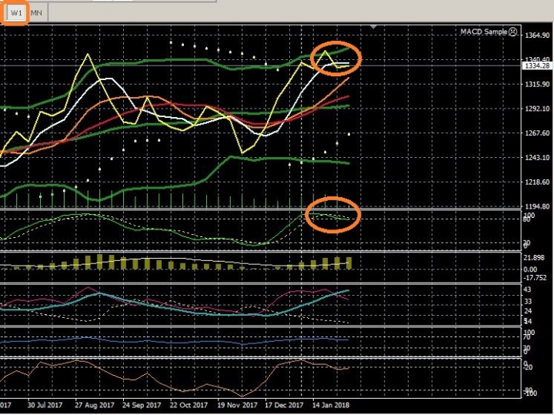
Task: Click the orange circle in the oscillator window
Action: pos(332,215)
